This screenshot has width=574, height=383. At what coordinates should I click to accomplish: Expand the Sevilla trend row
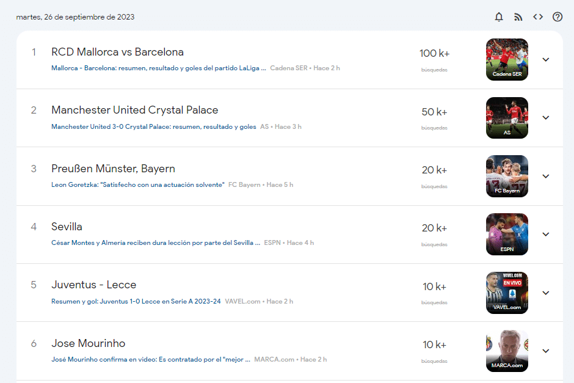(x=546, y=235)
